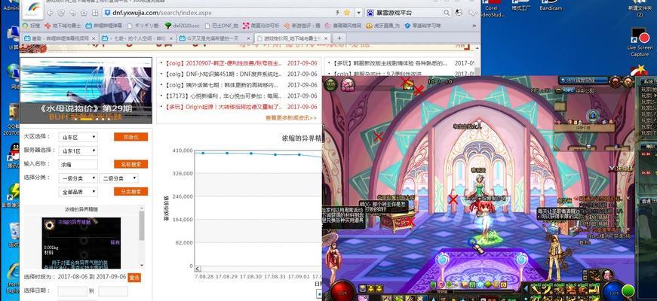Open Internet Explorer desktop icon
Image resolution: width=657 pixels, height=301 pixels.
[x=13, y=276]
